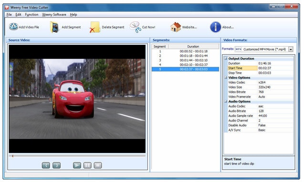Screen dimensions: 304x182
Task: Open the Help menu
Action: 73,14
